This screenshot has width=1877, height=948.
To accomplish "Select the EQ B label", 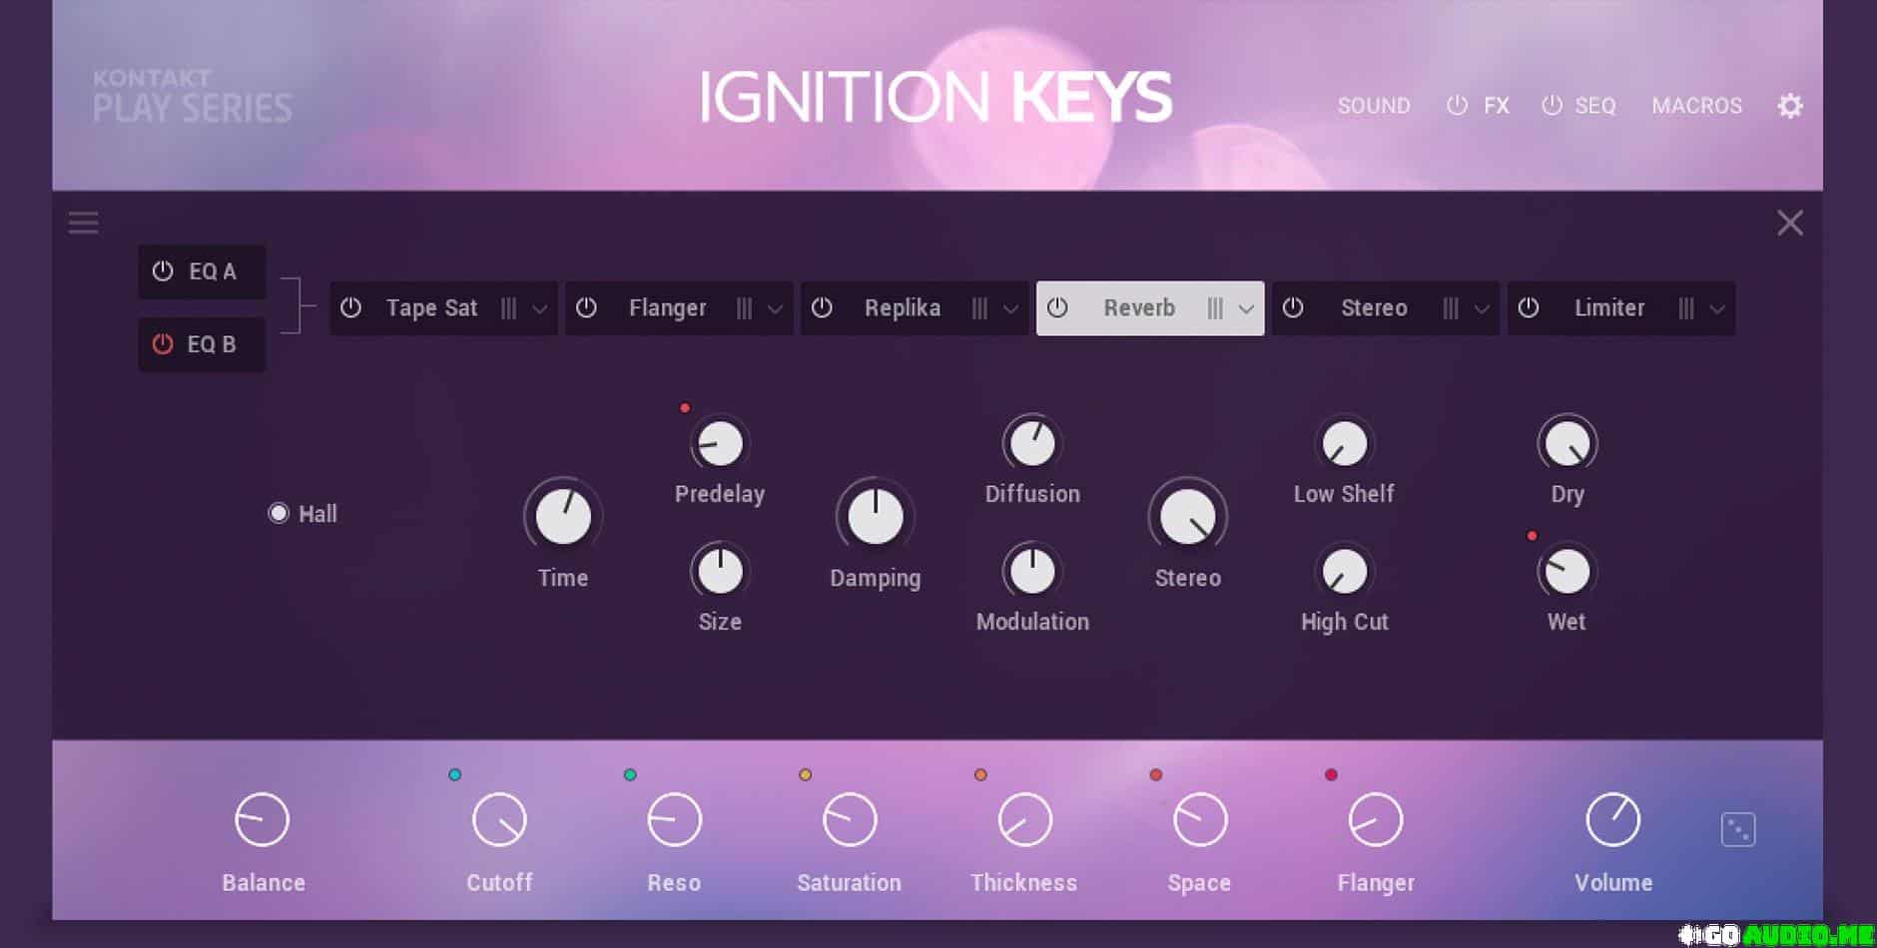I will (212, 344).
